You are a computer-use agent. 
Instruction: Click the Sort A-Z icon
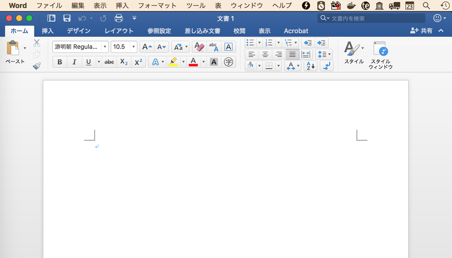pos(310,66)
